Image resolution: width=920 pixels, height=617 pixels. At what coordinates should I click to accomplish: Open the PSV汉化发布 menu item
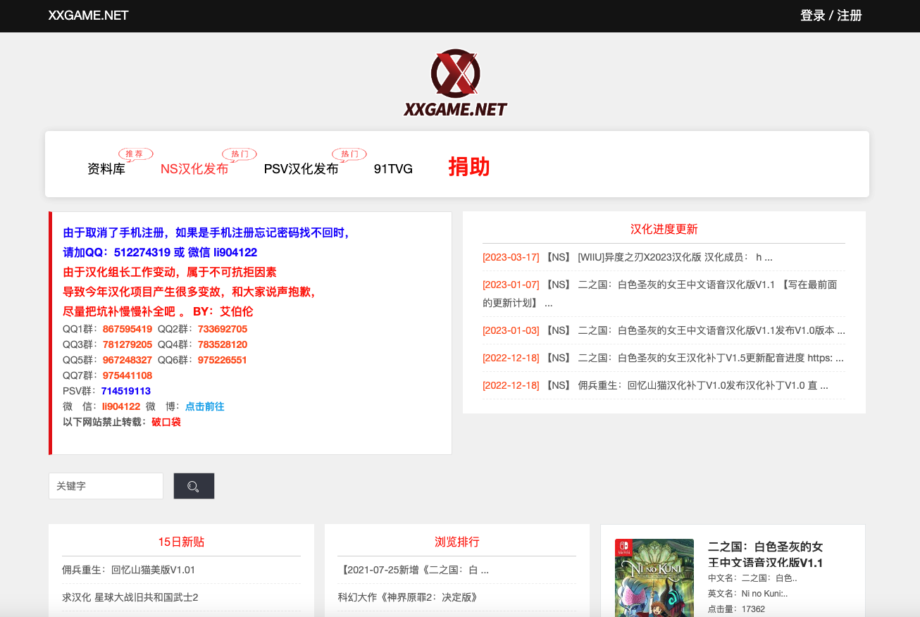(x=302, y=169)
